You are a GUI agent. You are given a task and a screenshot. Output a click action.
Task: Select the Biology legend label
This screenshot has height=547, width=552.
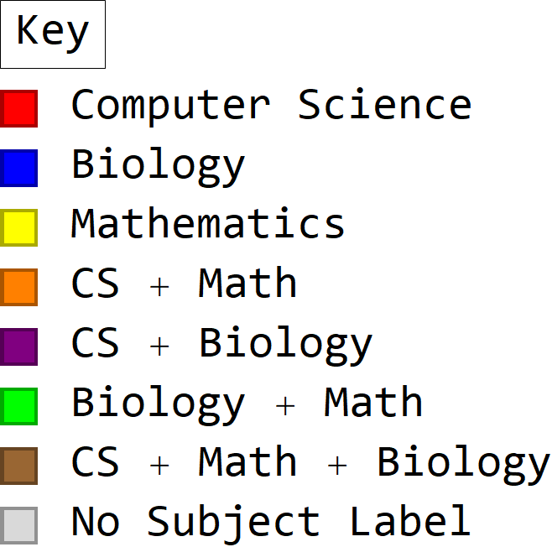click(x=159, y=164)
